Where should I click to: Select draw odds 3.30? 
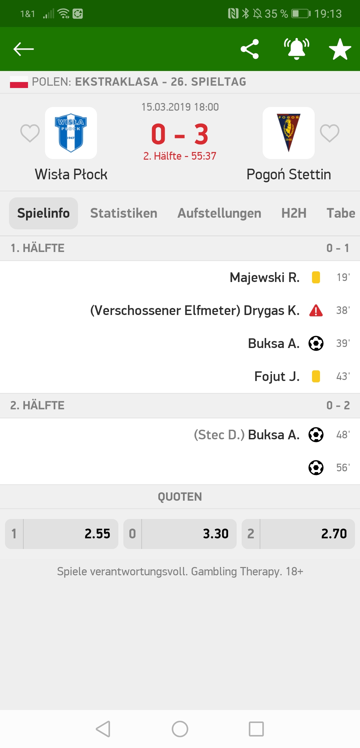180,534
